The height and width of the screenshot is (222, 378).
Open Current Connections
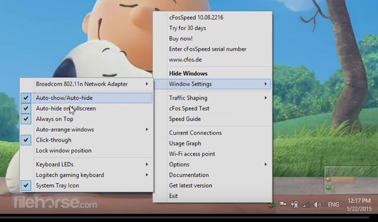pyautogui.click(x=213, y=133)
